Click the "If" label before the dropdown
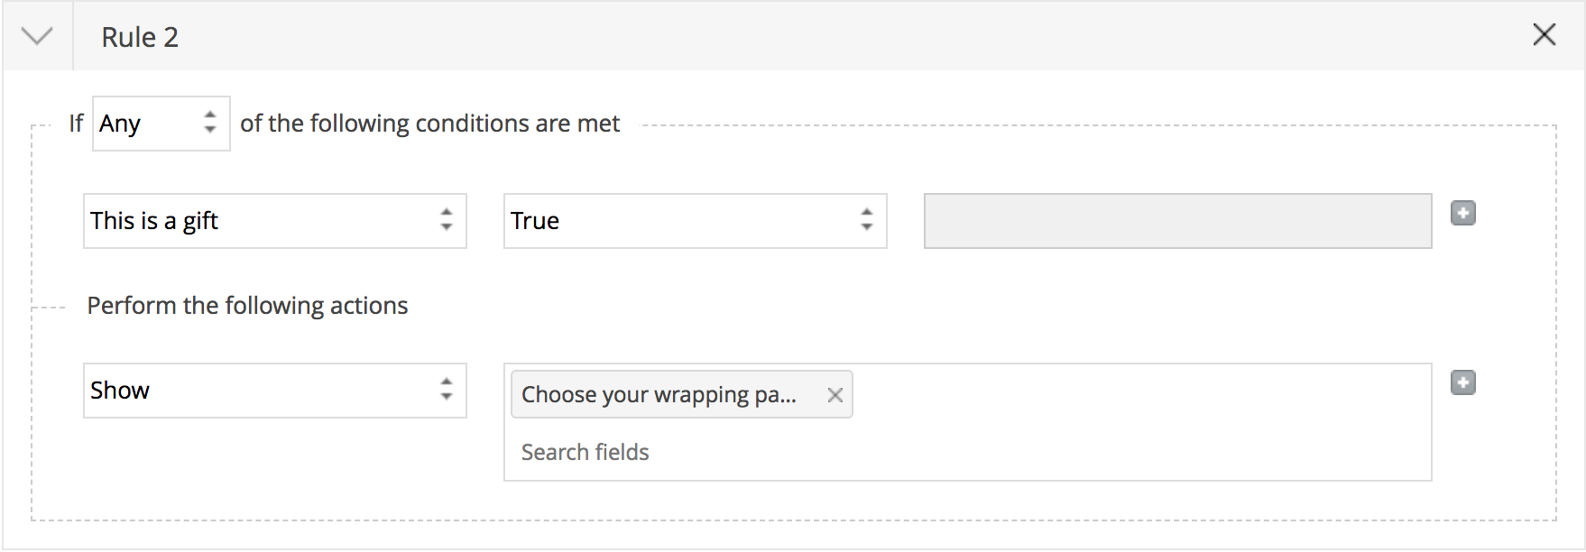The image size is (1586, 552). (x=76, y=124)
